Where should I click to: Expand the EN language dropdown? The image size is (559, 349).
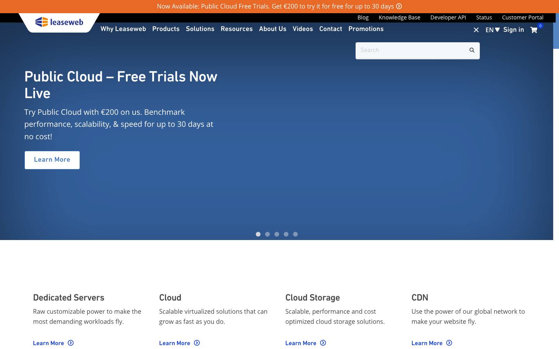(493, 30)
